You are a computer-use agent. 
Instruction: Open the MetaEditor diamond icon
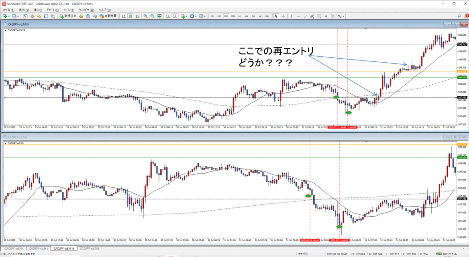pyautogui.click(x=81, y=16)
